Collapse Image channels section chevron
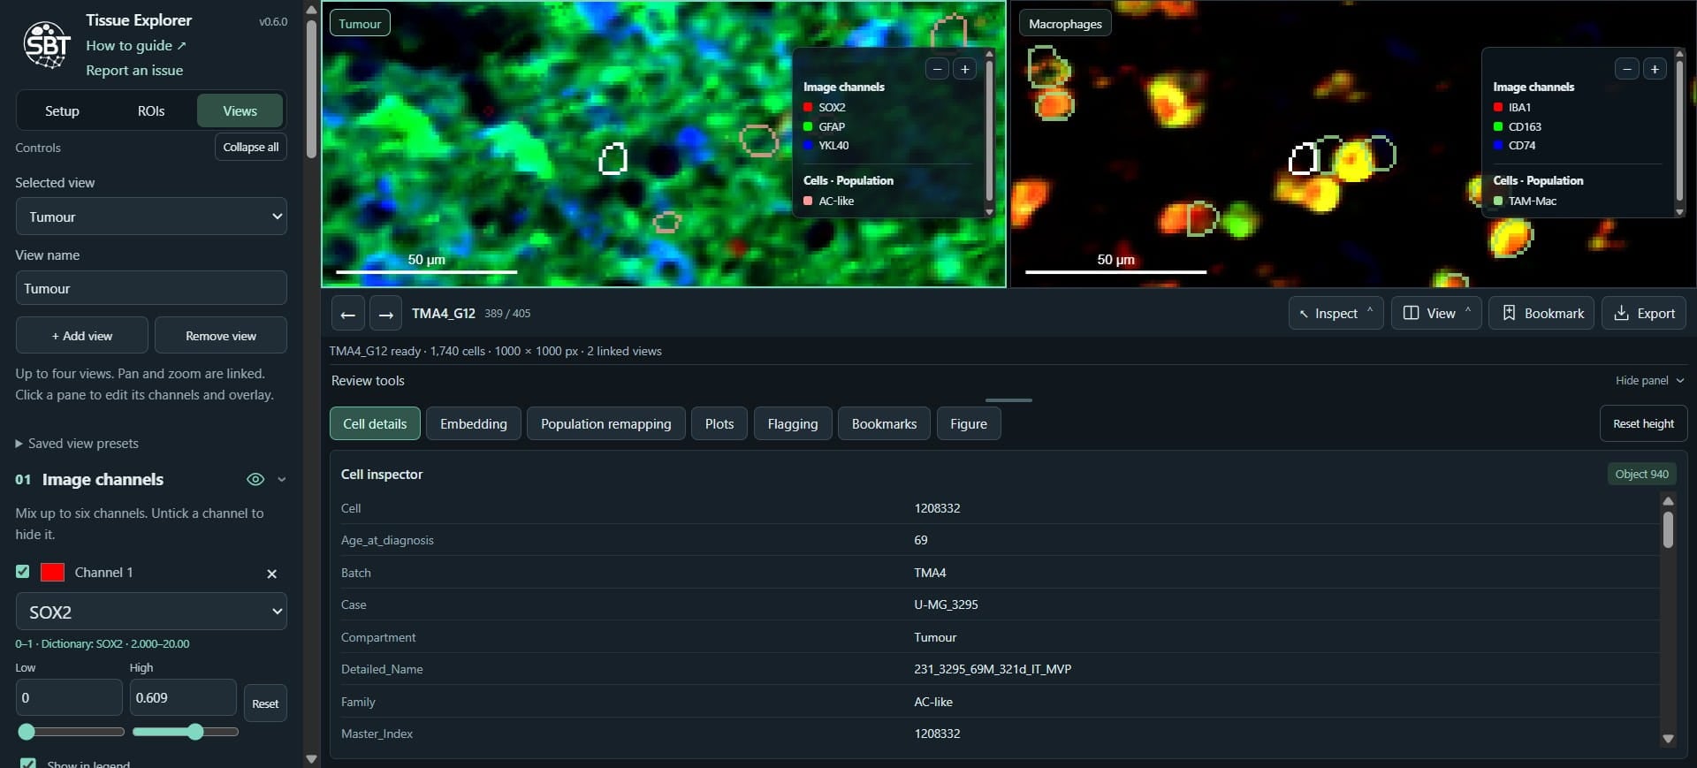 (282, 479)
